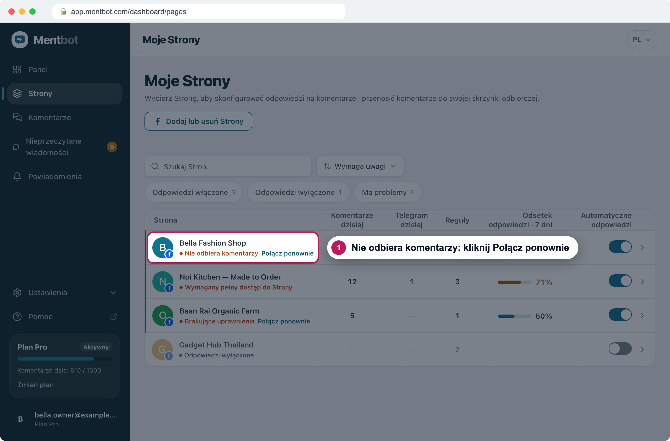Click the Gadget Hub Thailand avatar
670x441 pixels.
click(162, 350)
